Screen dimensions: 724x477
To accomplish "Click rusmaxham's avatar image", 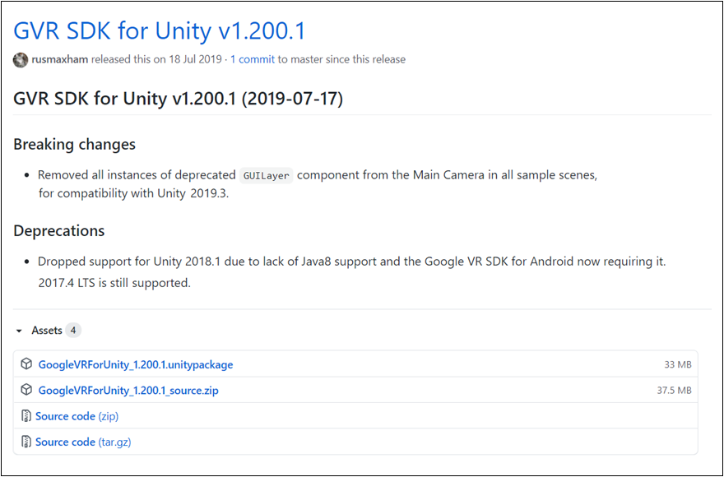I will point(21,59).
